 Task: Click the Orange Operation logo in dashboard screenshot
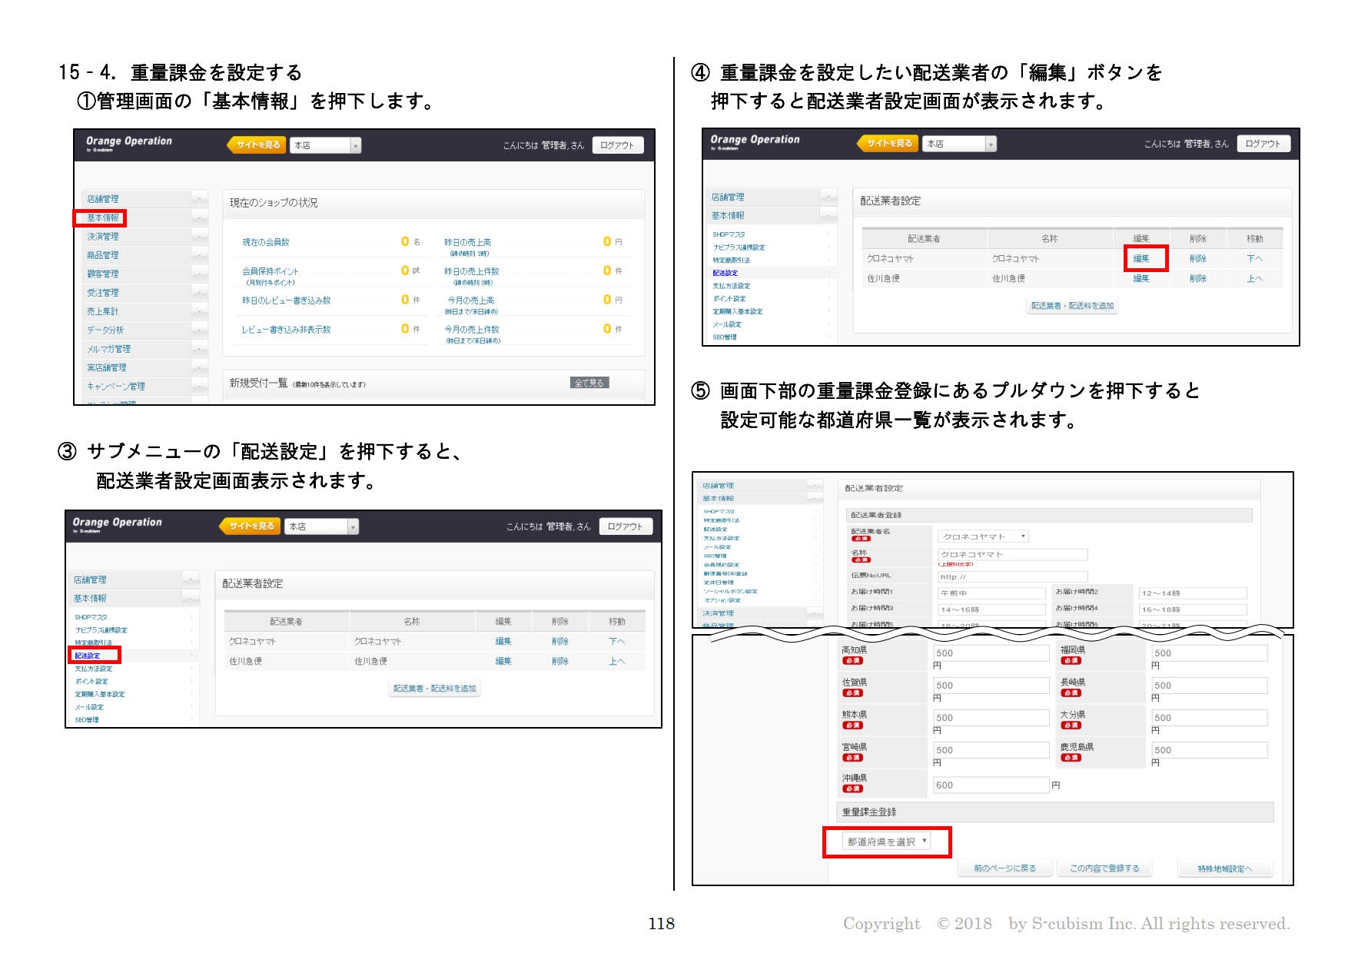tap(128, 143)
